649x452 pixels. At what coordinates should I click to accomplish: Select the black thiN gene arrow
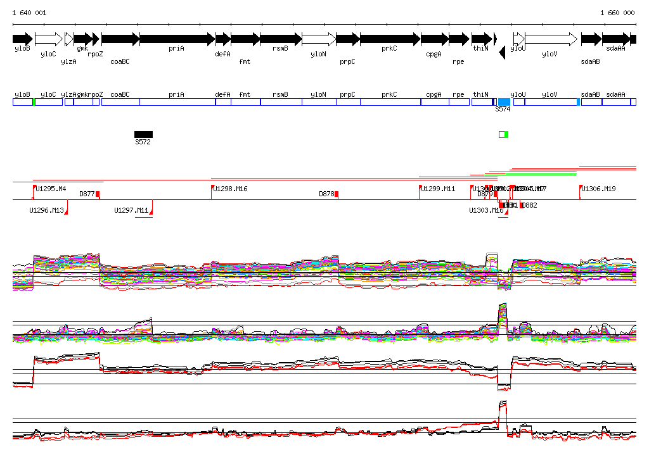pos(482,39)
